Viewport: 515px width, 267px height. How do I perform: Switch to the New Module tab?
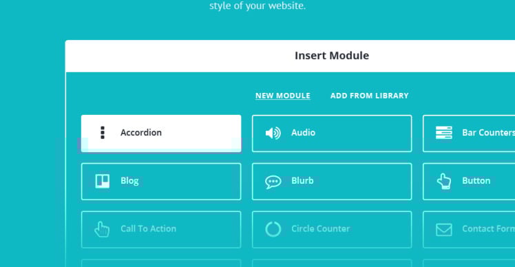click(283, 96)
